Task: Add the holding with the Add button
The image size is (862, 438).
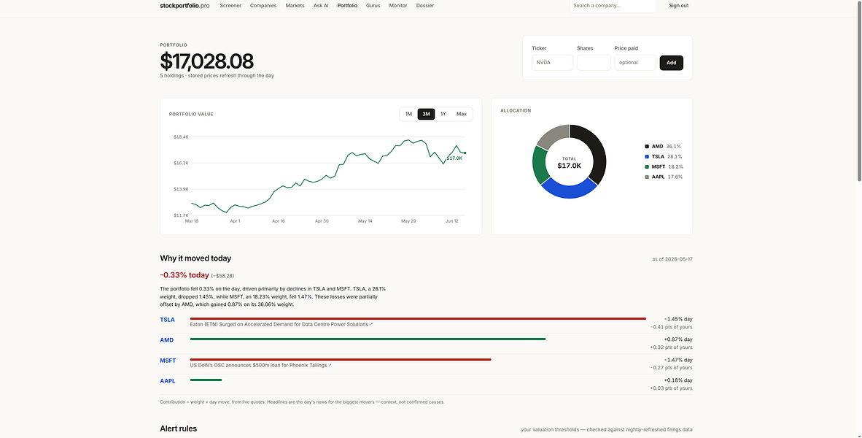Action: [671, 63]
